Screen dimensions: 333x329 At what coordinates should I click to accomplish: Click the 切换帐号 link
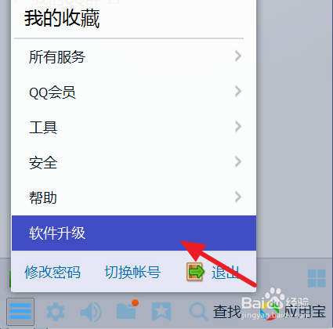pyautogui.click(x=132, y=273)
